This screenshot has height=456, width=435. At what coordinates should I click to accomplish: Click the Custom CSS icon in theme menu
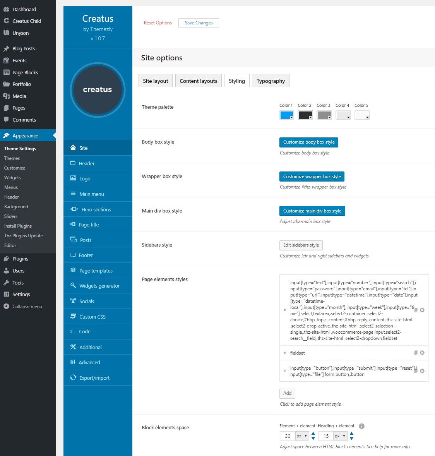pyautogui.click(x=73, y=316)
